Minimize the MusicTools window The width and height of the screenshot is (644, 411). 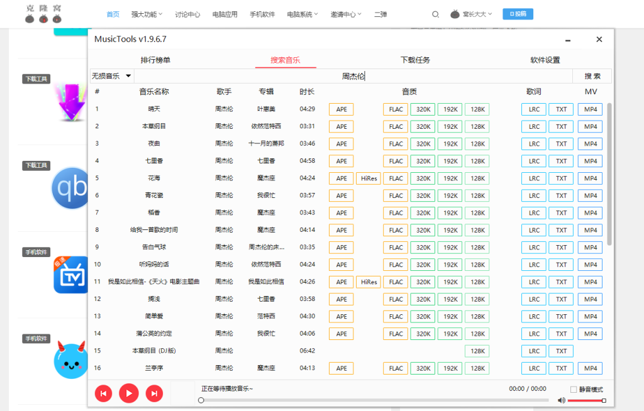coord(568,40)
